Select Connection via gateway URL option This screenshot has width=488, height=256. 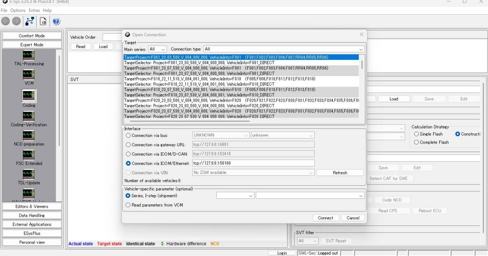click(x=129, y=145)
